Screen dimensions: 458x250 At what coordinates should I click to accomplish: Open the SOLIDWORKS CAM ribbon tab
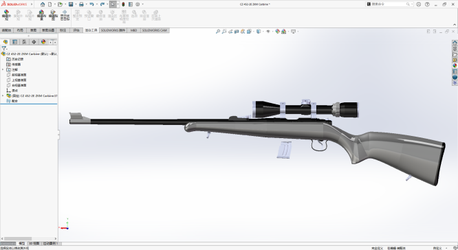pyautogui.click(x=155, y=30)
